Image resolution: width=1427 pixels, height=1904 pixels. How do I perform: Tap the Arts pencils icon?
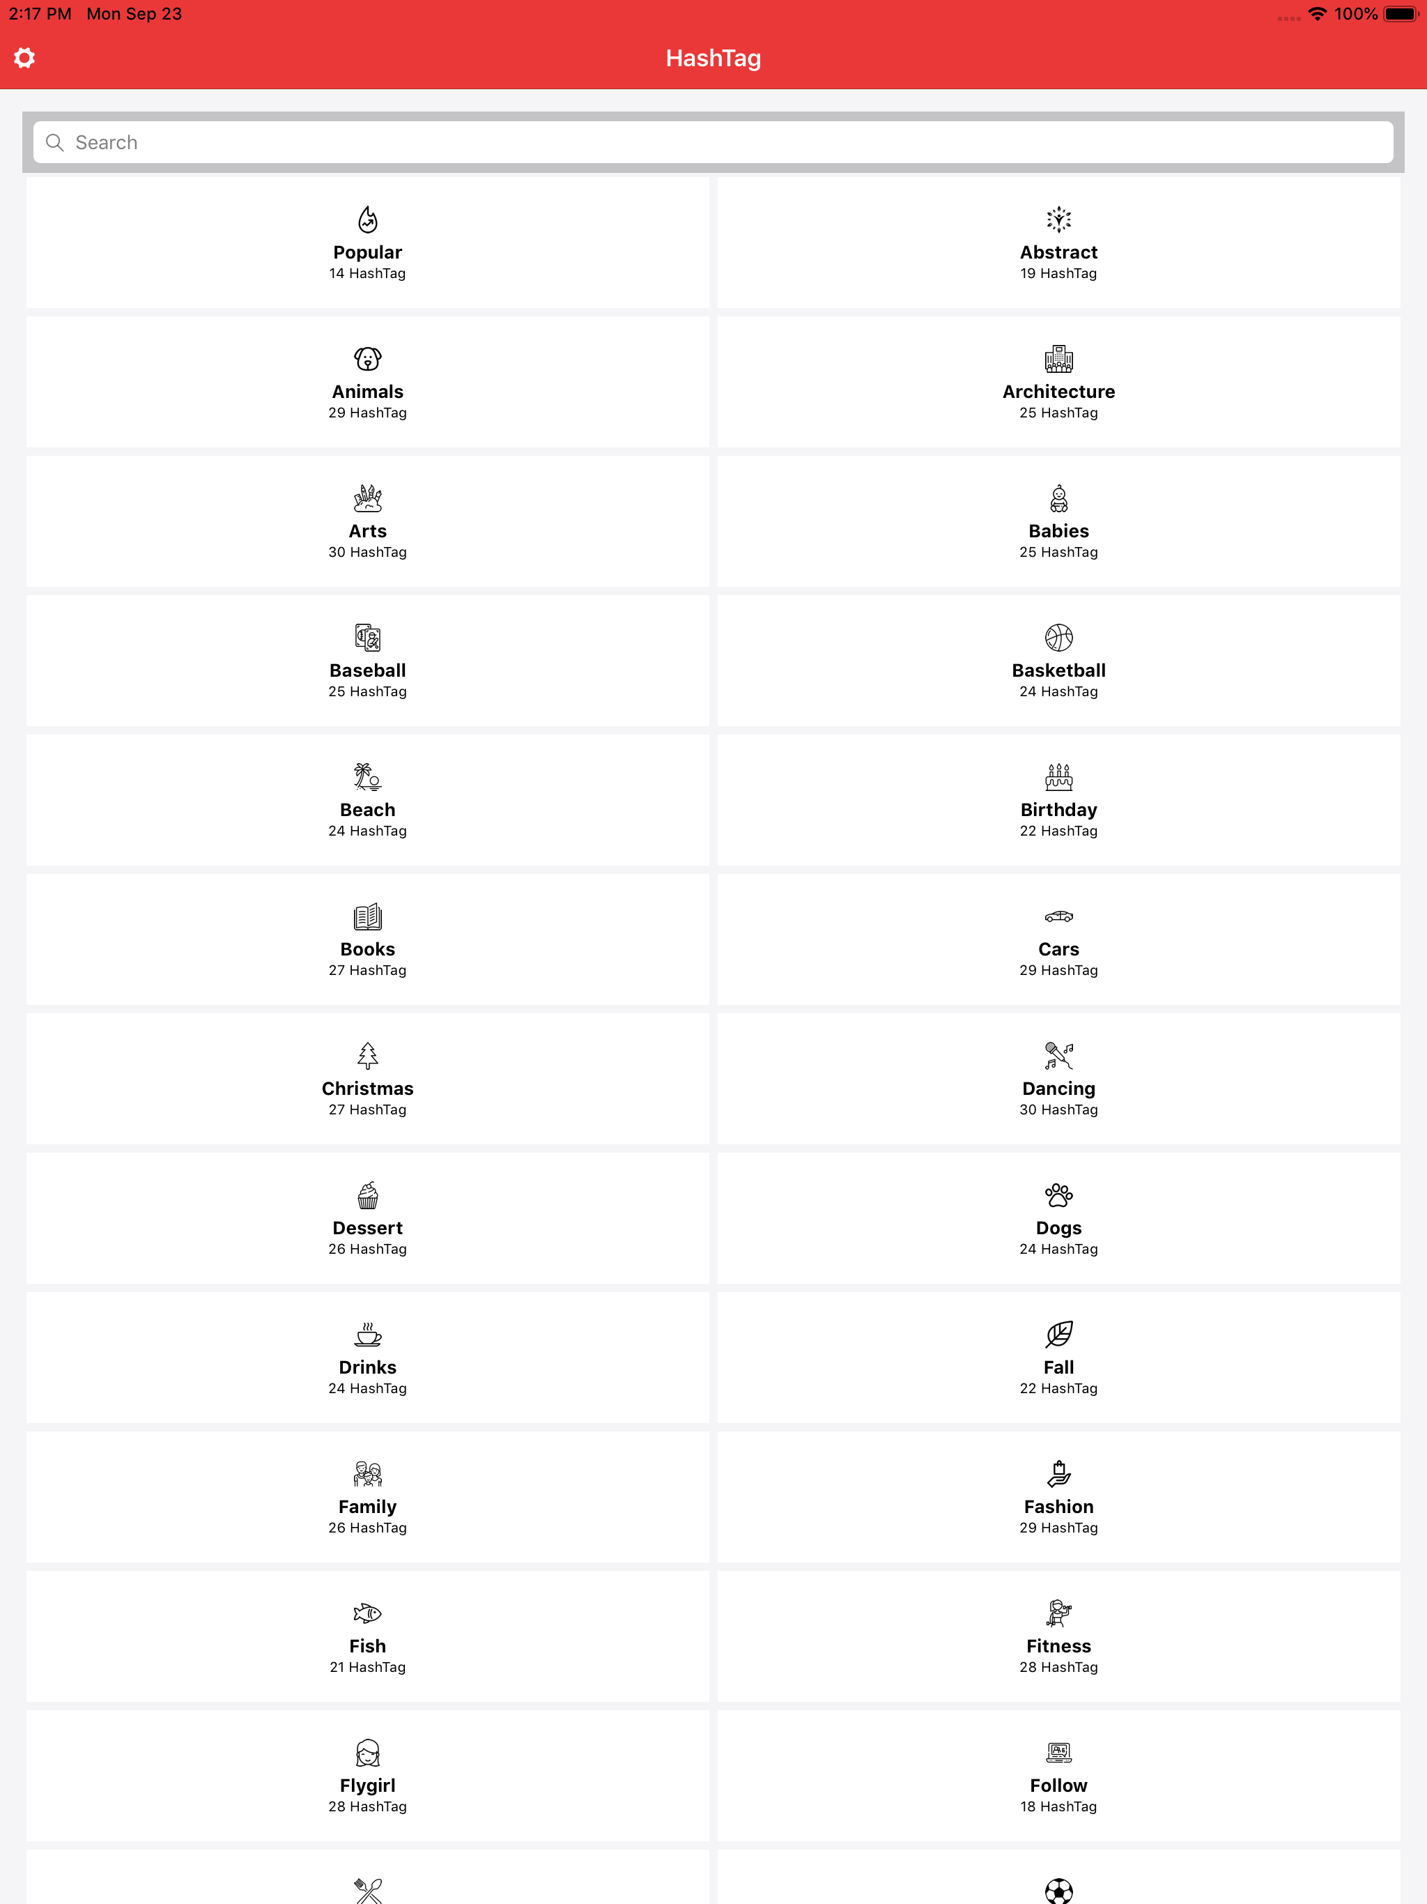point(367,499)
